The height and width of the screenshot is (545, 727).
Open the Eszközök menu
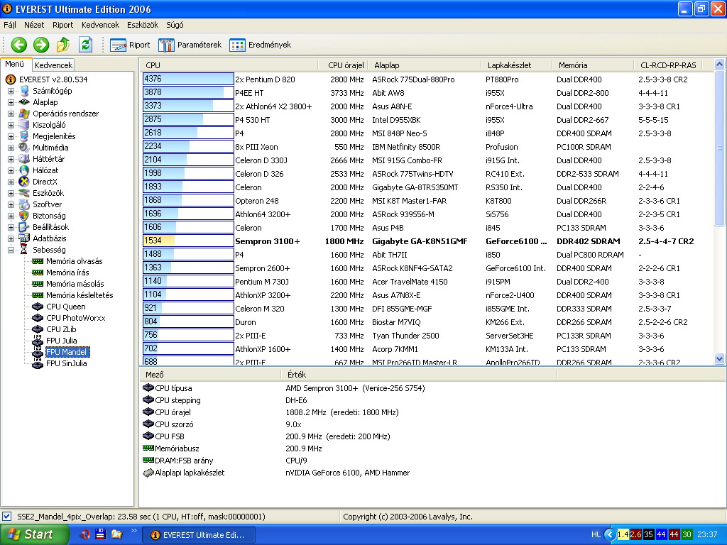pos(143,25)
